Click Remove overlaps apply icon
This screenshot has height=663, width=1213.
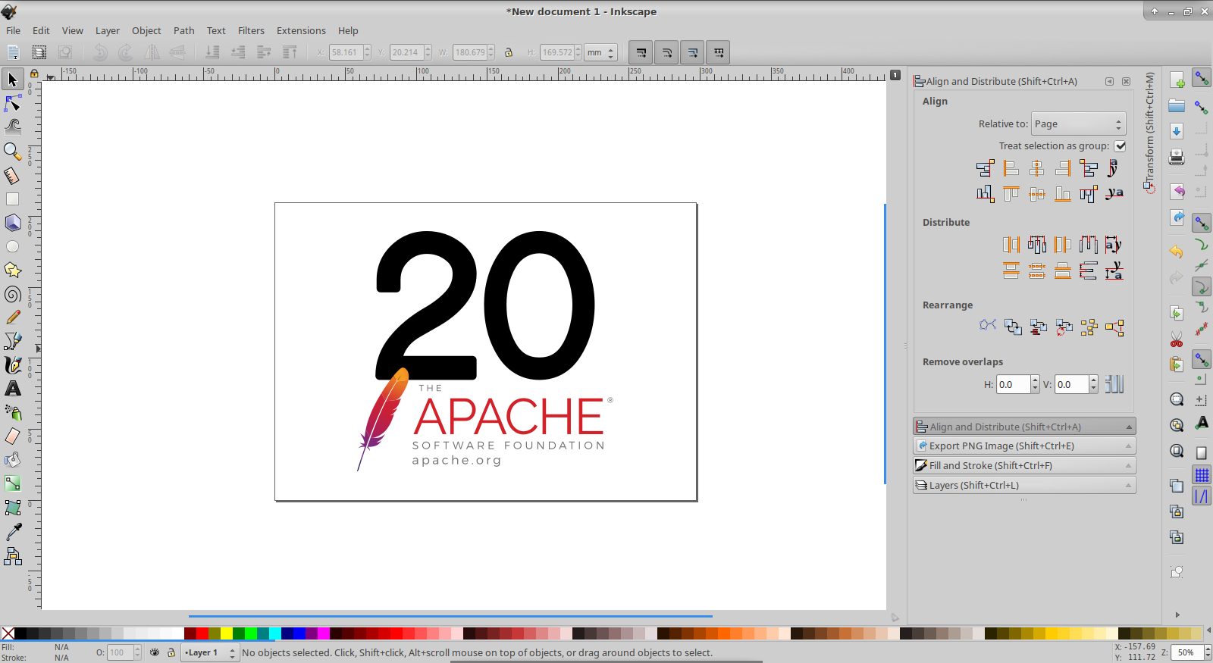[1114, 384]
